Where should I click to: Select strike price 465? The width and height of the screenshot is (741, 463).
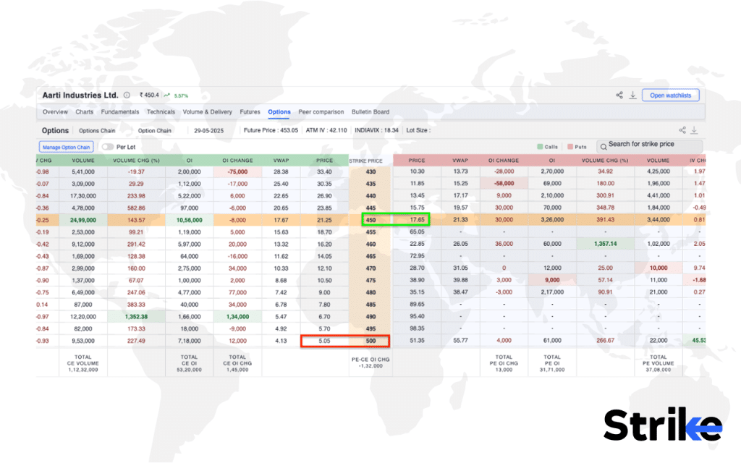point(370,256)
